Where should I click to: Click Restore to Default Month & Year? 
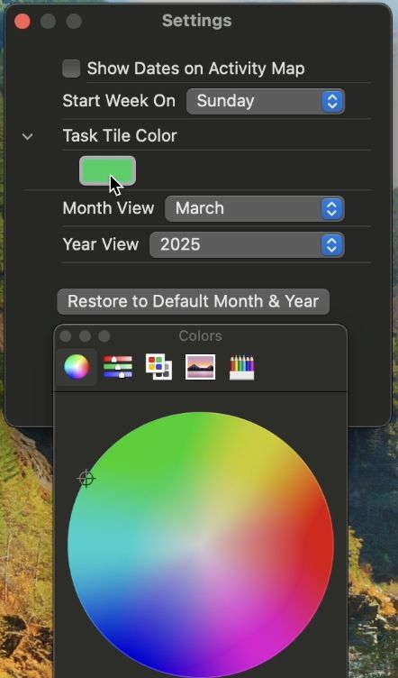[193, 301]
